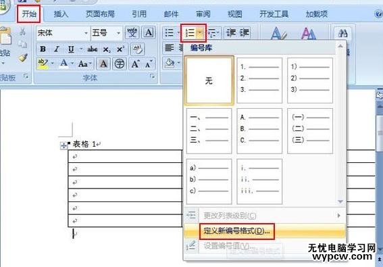
Task: Click the decrease indent icon
Action: 230,32
